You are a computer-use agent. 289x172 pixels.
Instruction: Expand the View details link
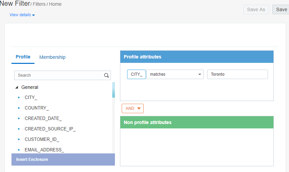(22, 15)
